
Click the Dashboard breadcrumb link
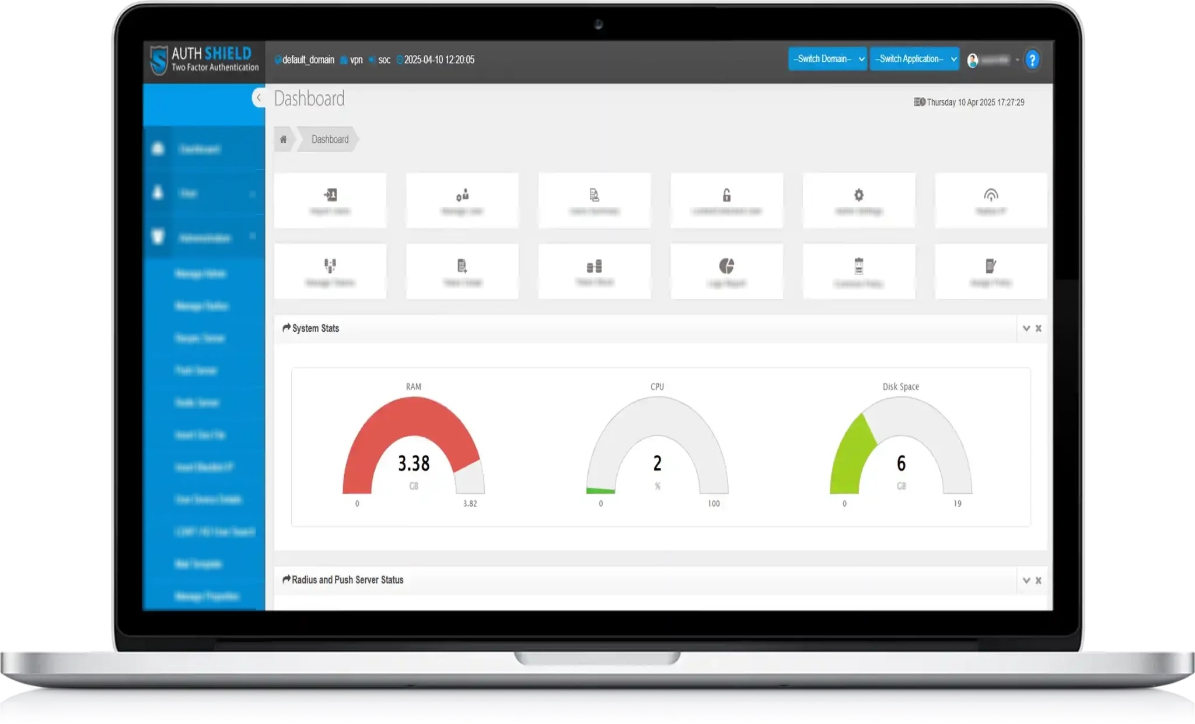(330, 139)
